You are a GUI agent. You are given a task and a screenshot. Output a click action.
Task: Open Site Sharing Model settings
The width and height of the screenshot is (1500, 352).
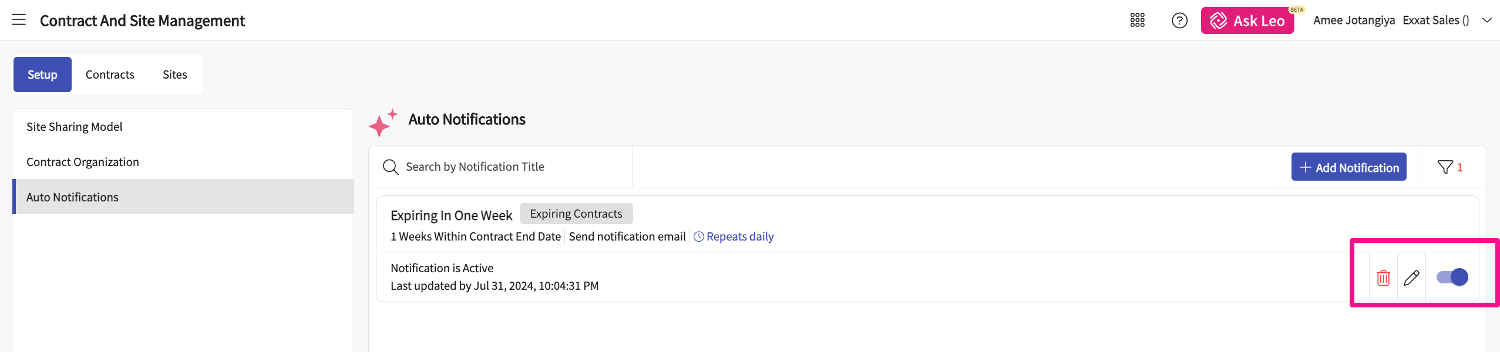75,127
